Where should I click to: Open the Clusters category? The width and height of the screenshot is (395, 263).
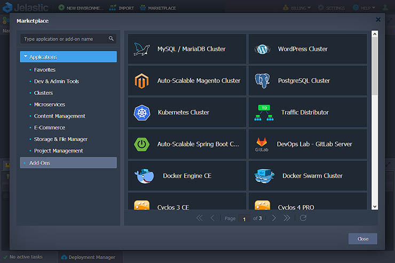(43, 93)
